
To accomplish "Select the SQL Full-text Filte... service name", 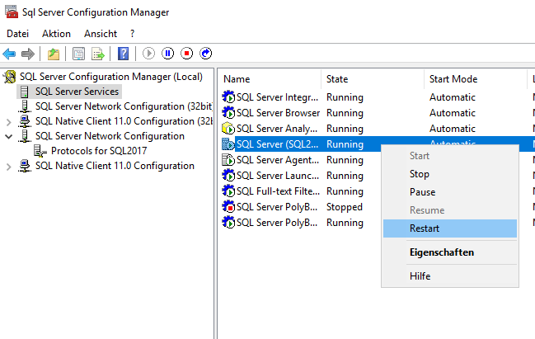I will click(x=278, y=191).
